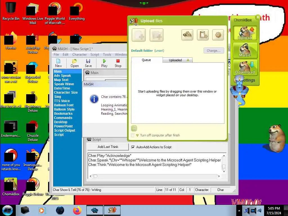This screenshot has height=216, width=288.
Task: Click the script editor vertical scrollbar thumb
Action: [x=224, y=167]
